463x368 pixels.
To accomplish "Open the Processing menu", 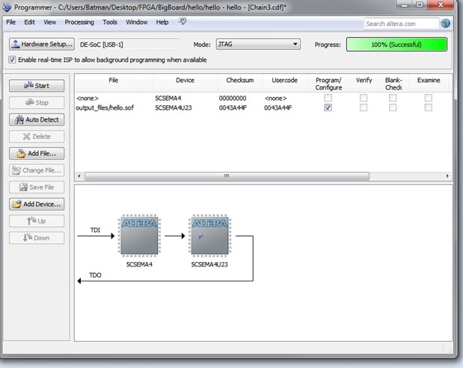I will point(79,22).
